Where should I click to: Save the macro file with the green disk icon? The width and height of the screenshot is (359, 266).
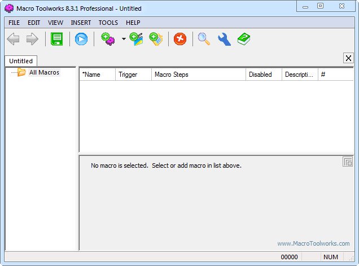57,39
